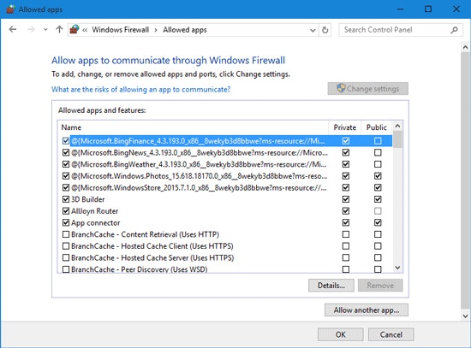The height and width of the screenshot is (348, 471).
Task: Click the firewall icon in address bar
Action: tap(75, 29)
